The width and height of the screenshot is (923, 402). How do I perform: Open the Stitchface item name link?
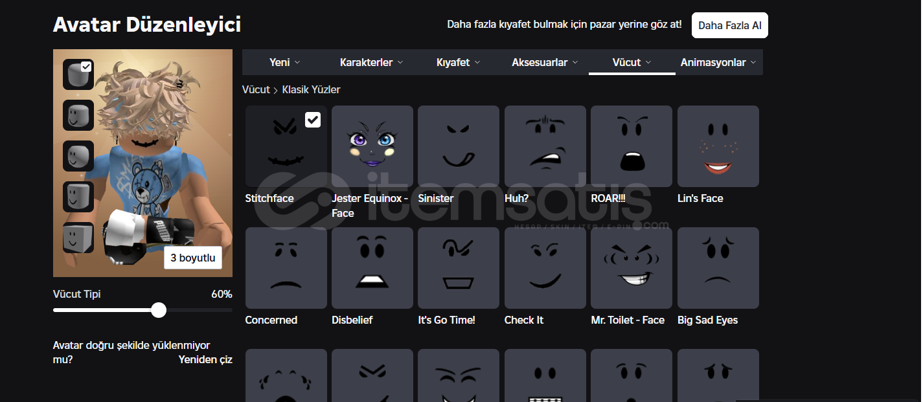(x=269, y=198)
